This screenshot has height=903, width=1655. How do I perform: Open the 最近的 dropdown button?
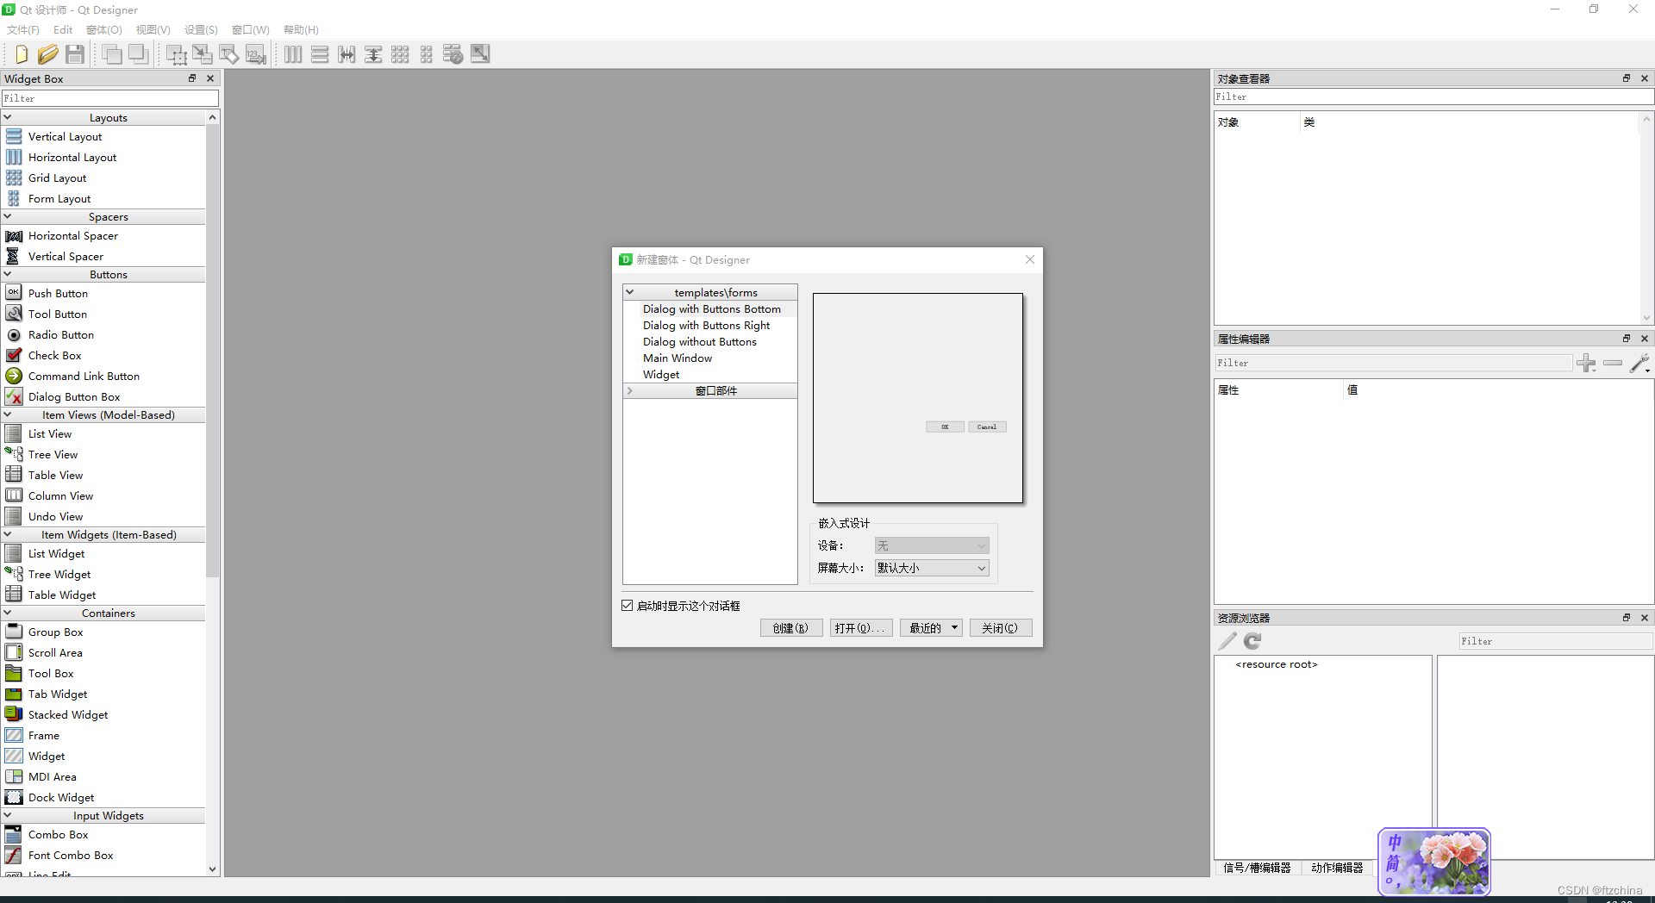(x=931, y=628)
